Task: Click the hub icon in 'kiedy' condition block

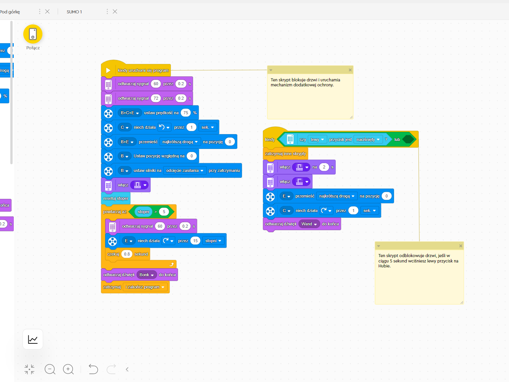Action: pyautogui.click(x=290, y=139)
